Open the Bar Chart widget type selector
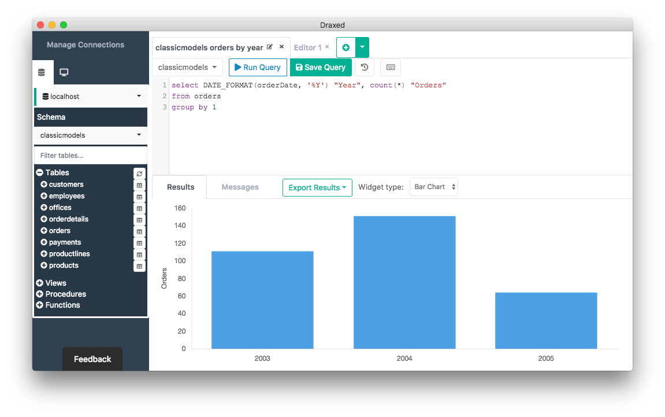Image resolution: width=665 pixels, height=417 pixels. click(x=434, y=187)
